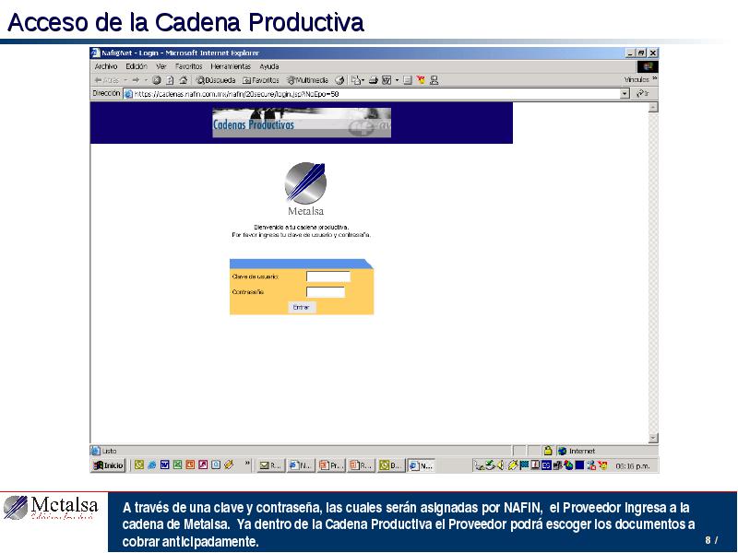
Task: Click the ES language indicator in system tray
Action: pyautogui.click(x=546, y=465)
